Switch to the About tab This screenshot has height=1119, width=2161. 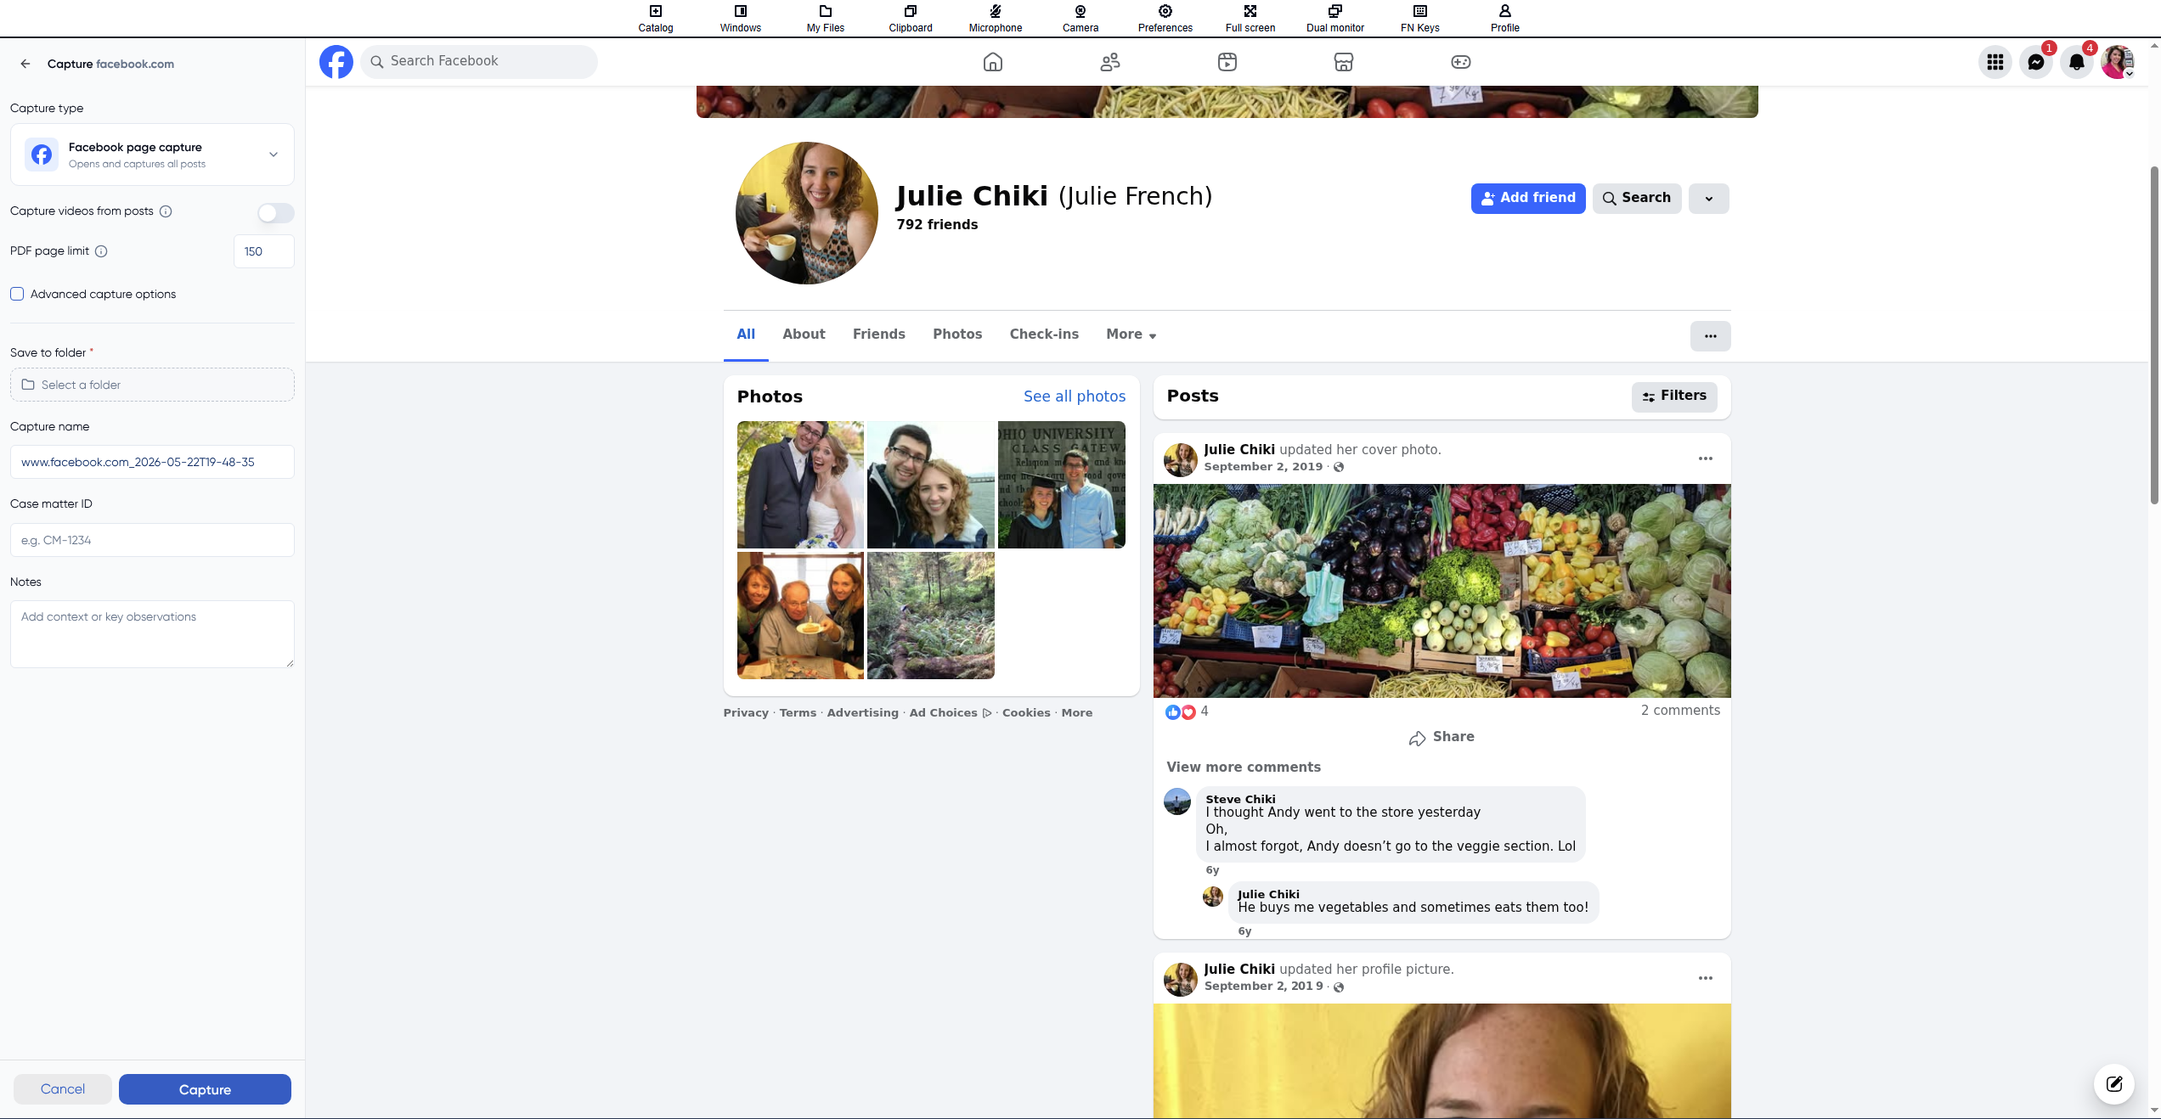pos(804,335)
